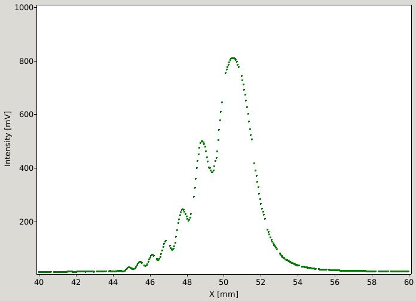Image resolution: width=416 pixels, height=301 pixels.
Task: Click the 800 tick label on y-axis
Action: point(26,62)
